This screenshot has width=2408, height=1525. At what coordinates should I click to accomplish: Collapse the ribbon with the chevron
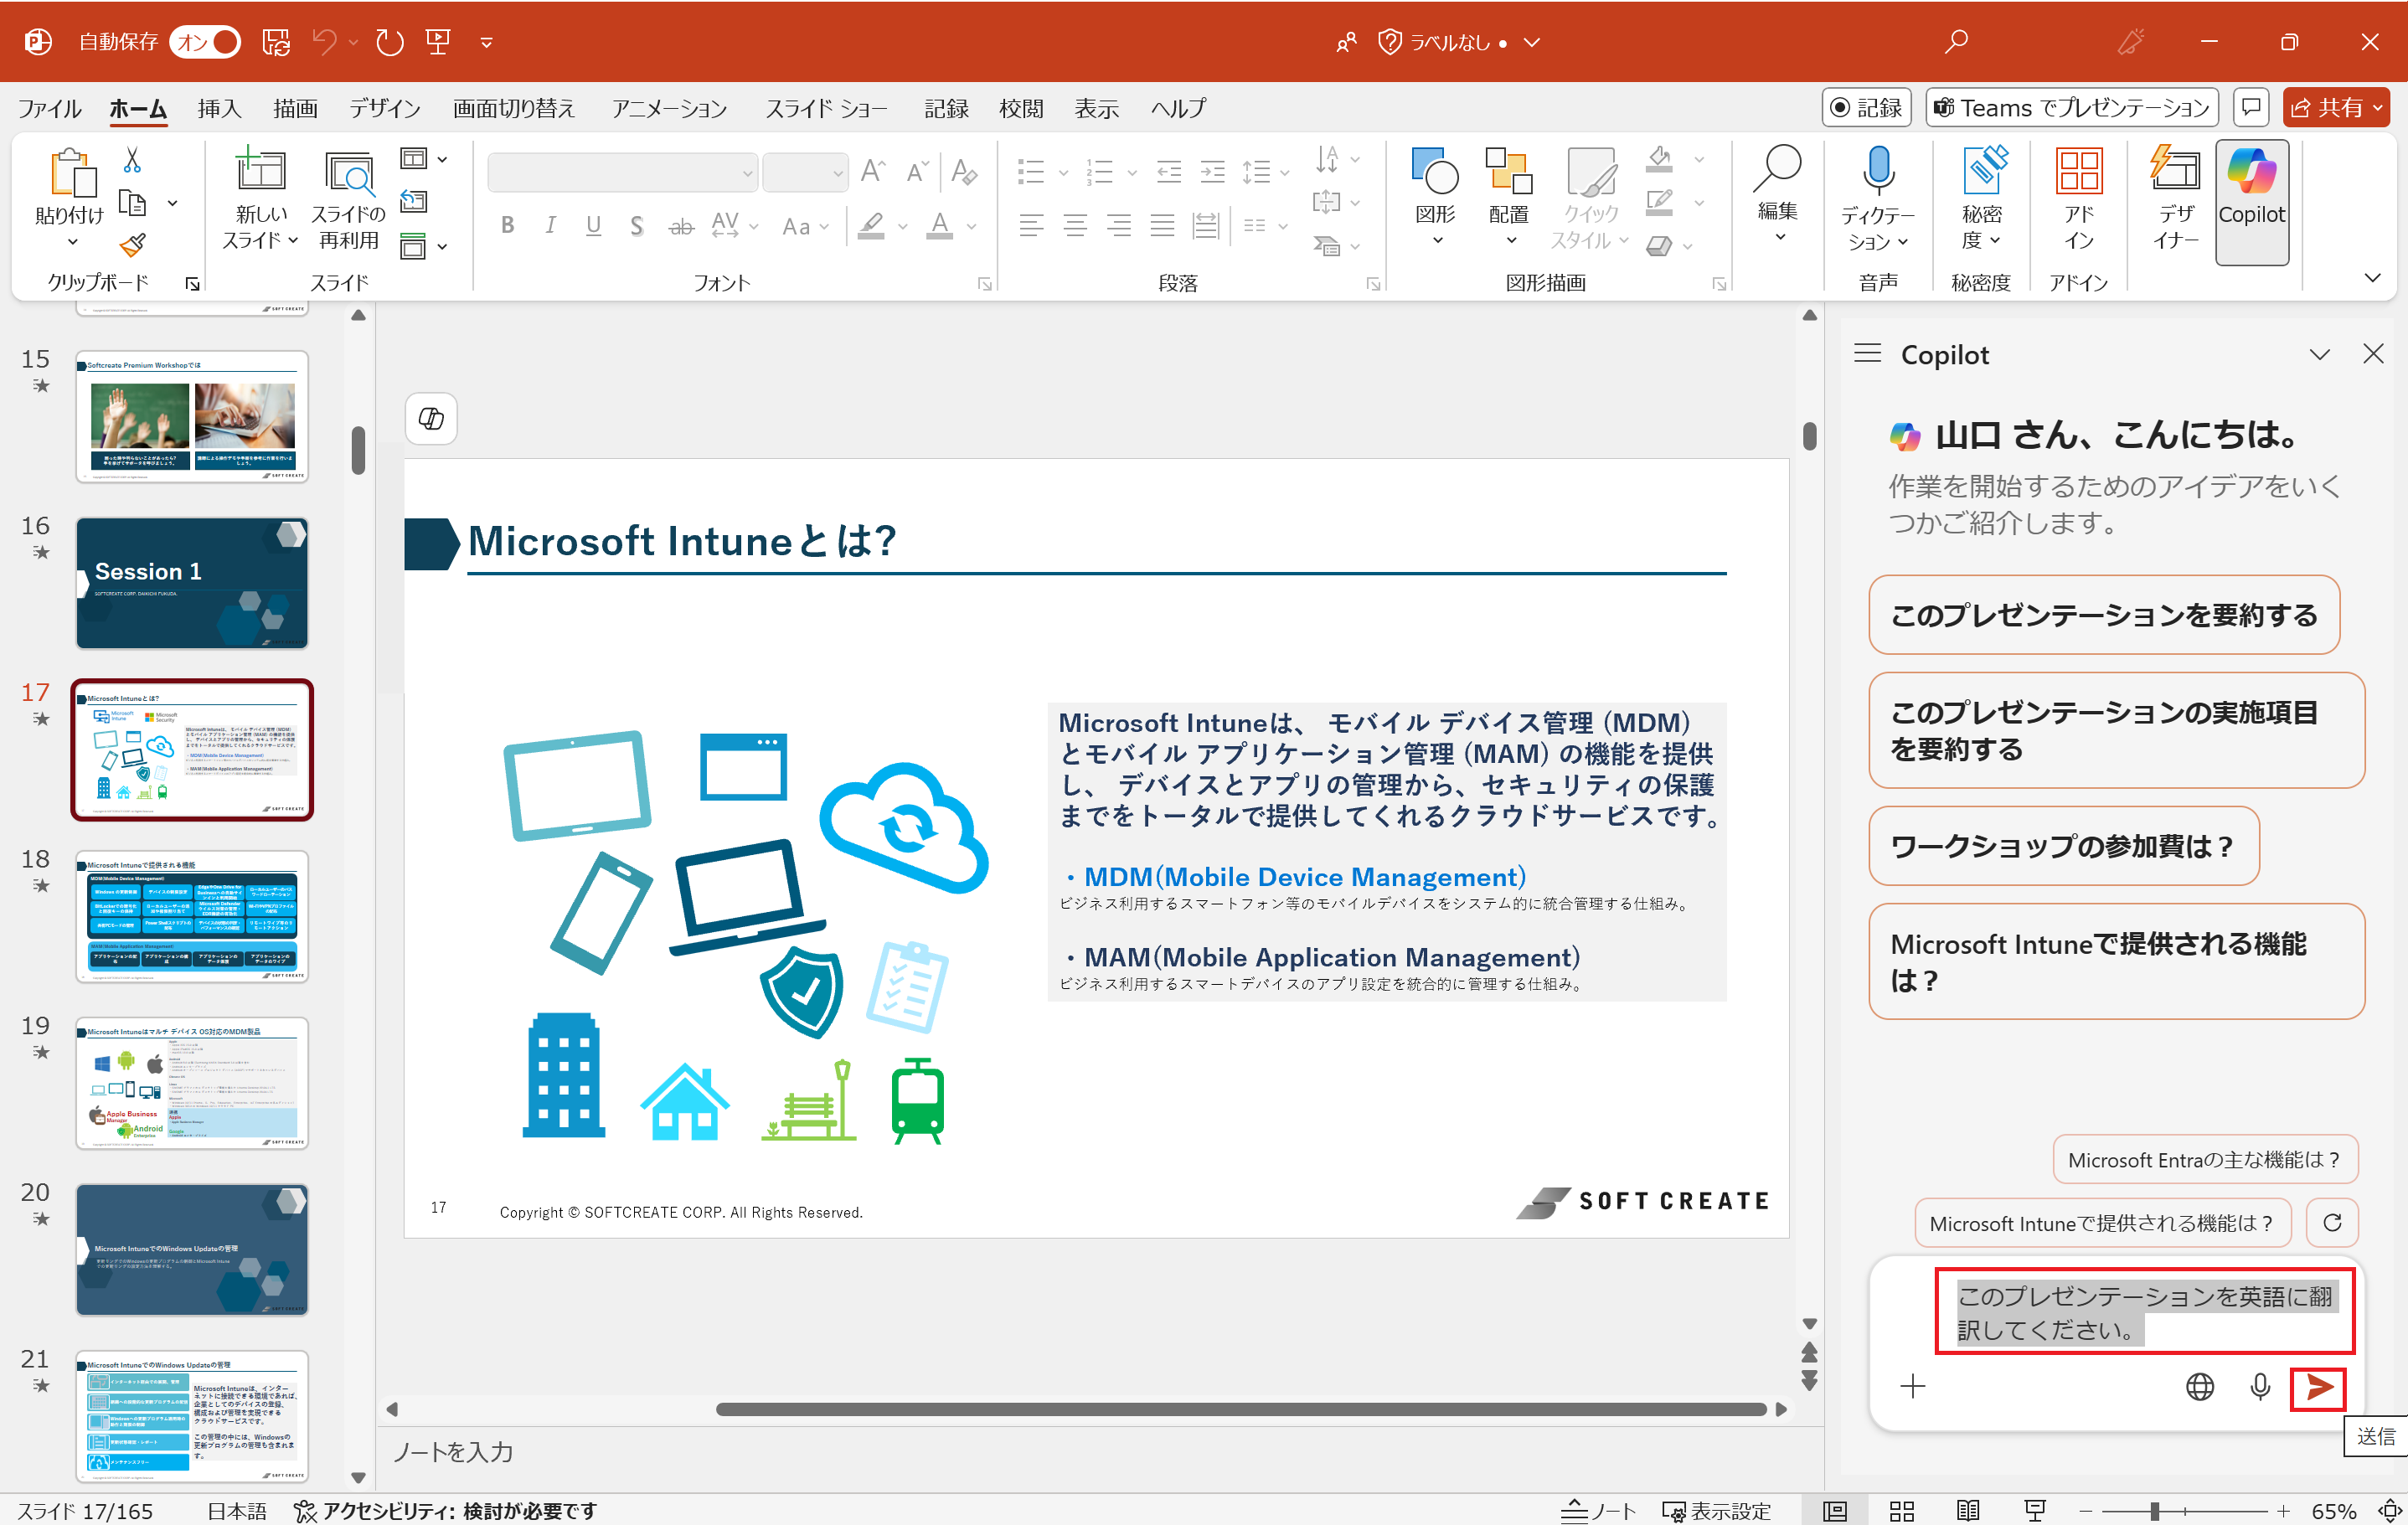[x=2371, y=278]
